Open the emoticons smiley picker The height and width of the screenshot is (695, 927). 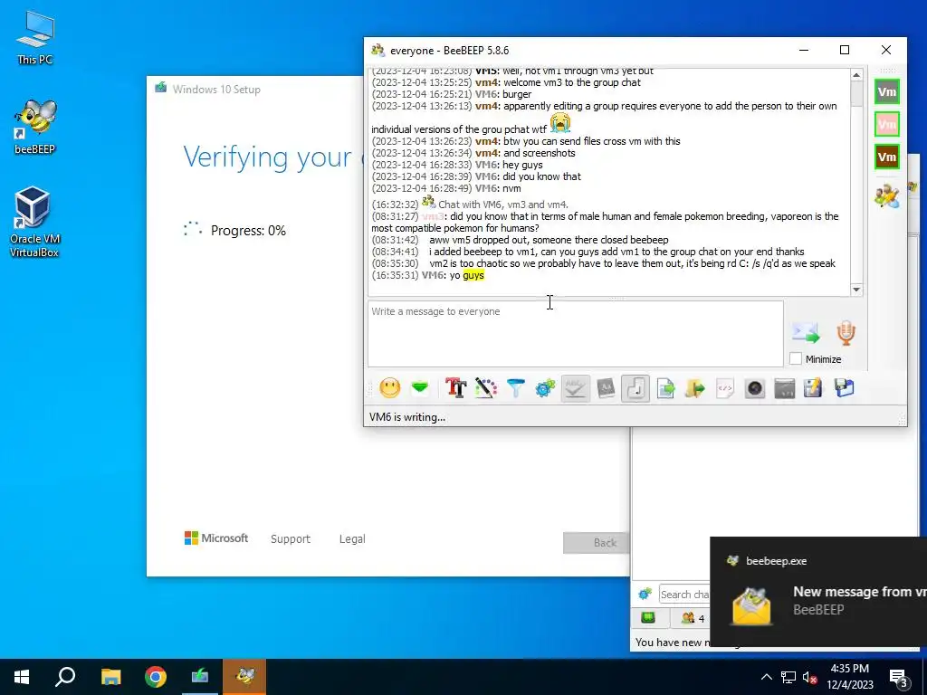coord(389,388)
